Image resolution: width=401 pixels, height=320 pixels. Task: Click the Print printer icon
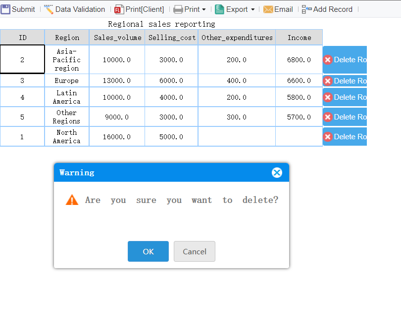pos(178,9)
